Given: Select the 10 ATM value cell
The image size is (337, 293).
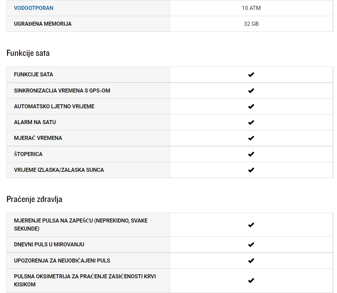Looking at the screenshot, I should tap(251, 8).
